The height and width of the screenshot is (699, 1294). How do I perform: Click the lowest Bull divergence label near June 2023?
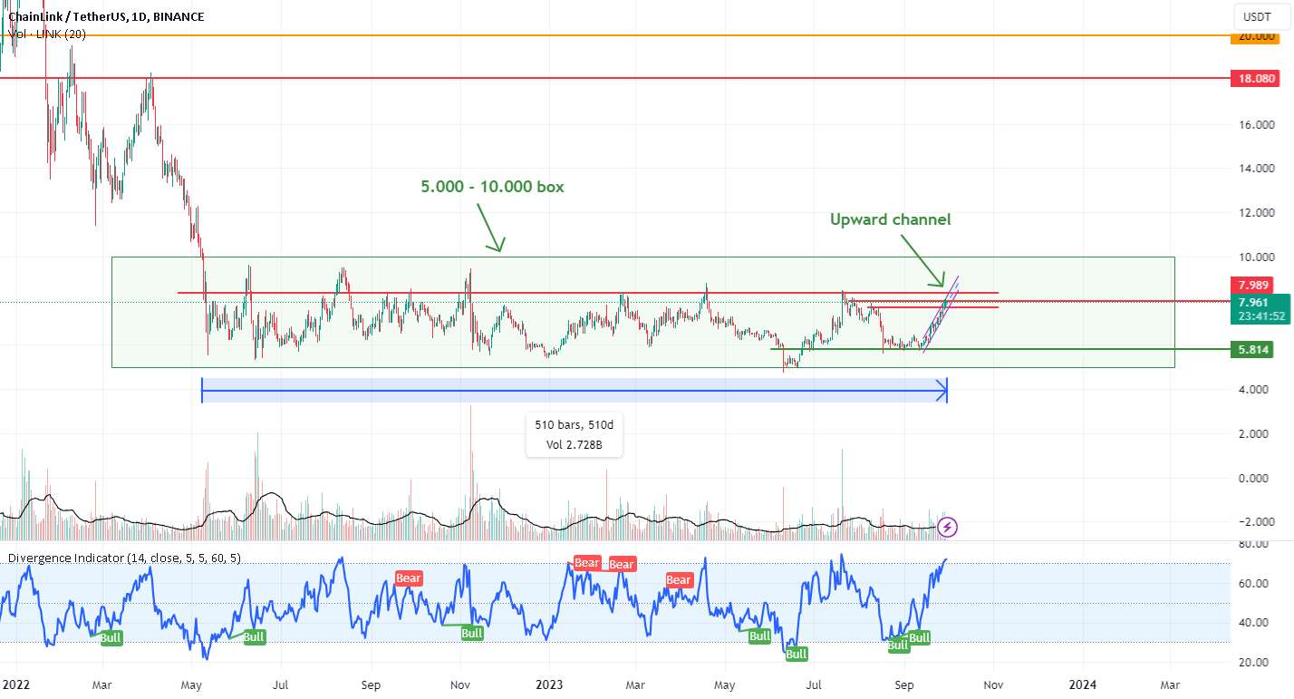tap(796, 654)
